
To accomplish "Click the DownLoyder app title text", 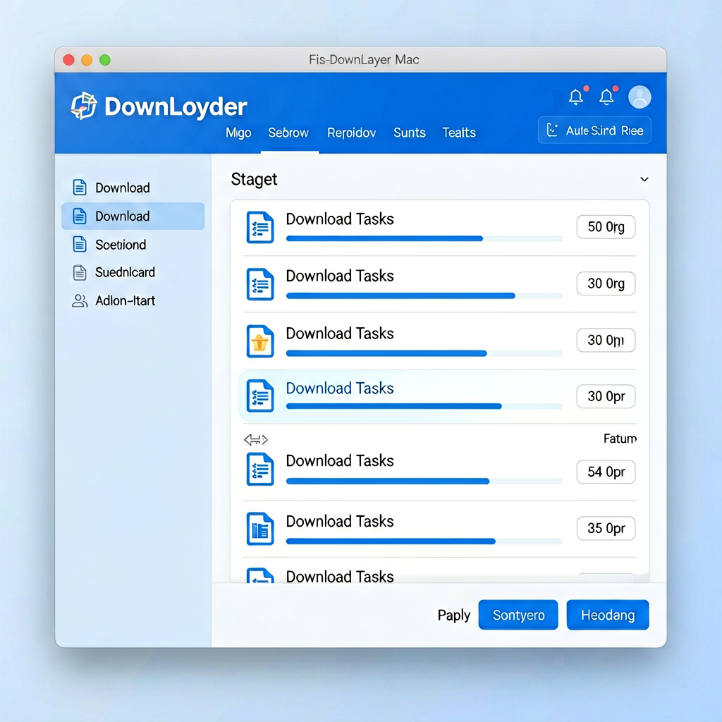I will [176, 107].
